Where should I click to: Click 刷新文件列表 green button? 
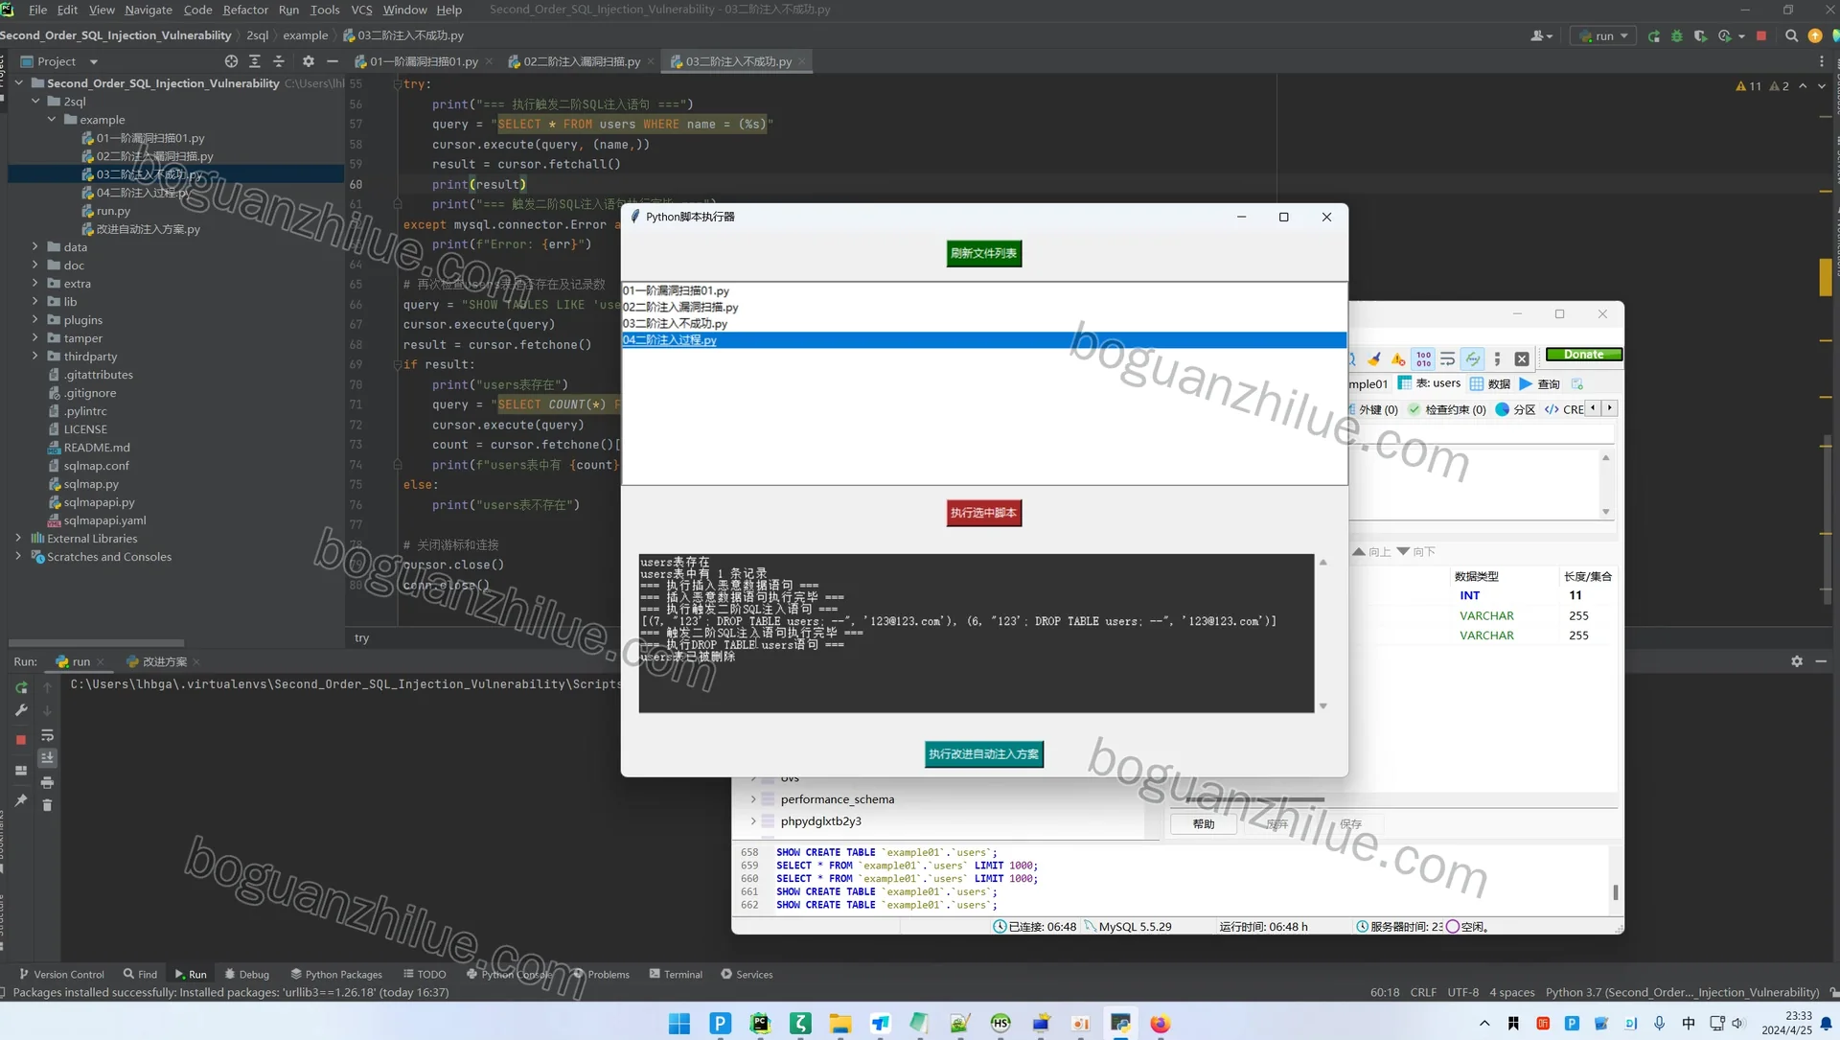point(984,254)
